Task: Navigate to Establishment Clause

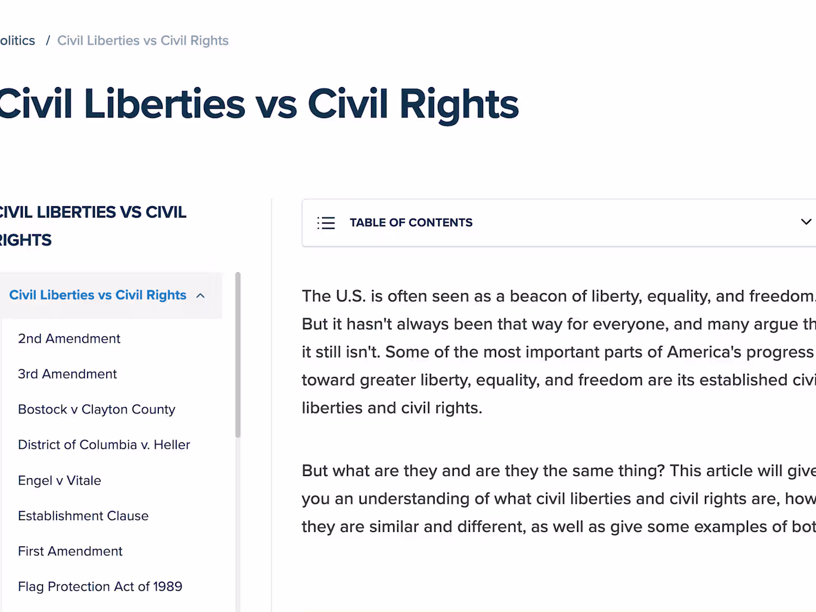Action: (x=83, y=516)
